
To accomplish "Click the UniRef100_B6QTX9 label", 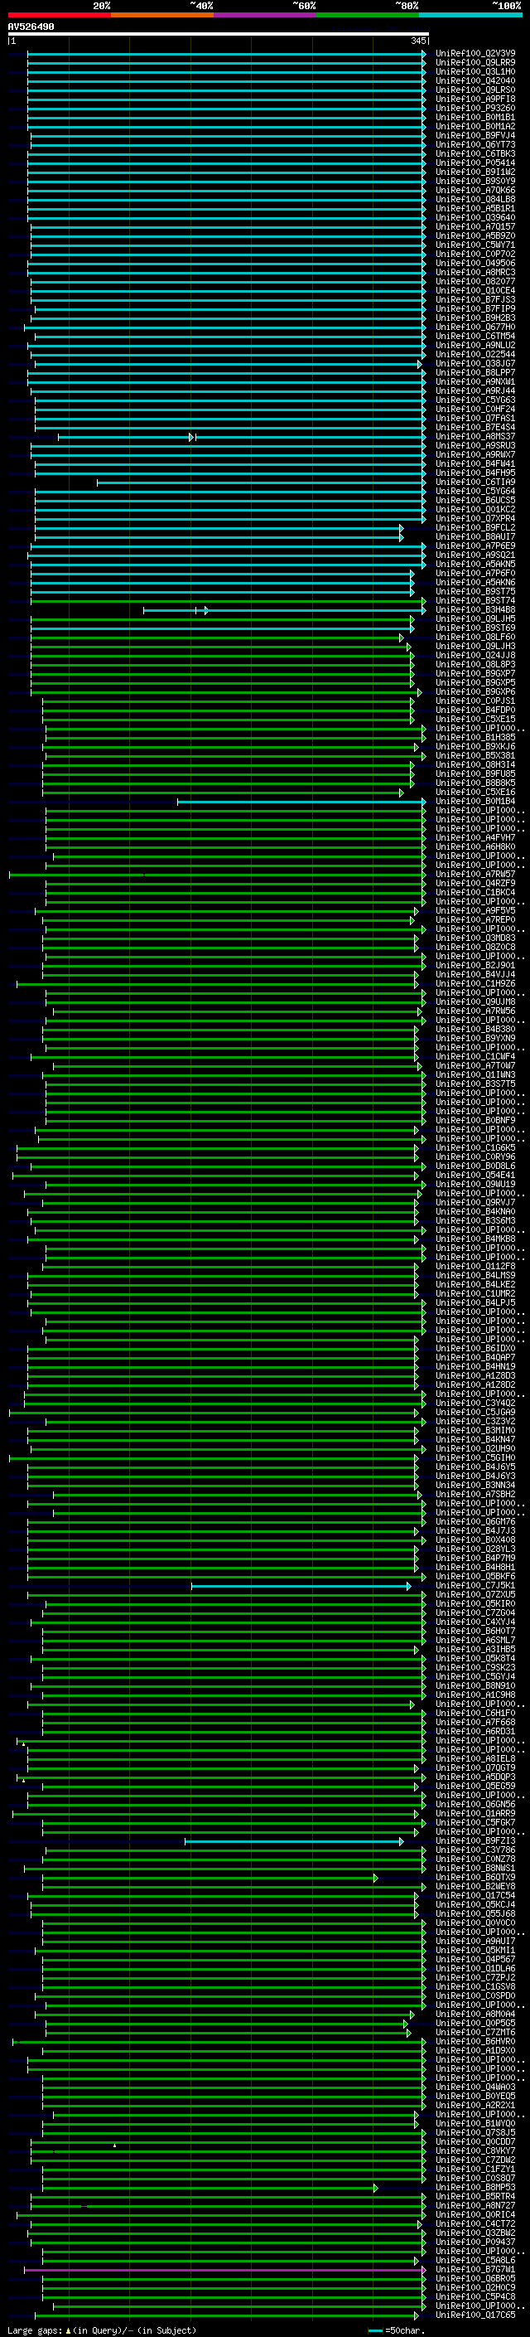I will [x=475, y=1877].
